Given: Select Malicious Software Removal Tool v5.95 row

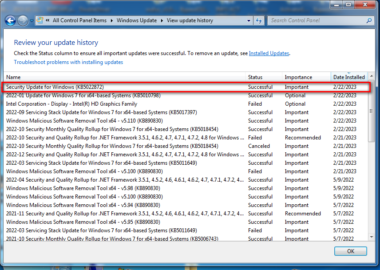Looking at the screenshot, I should click(x=186, y=222).
